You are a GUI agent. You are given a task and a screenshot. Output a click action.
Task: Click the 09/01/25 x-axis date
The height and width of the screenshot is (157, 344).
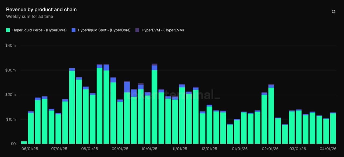120,149
